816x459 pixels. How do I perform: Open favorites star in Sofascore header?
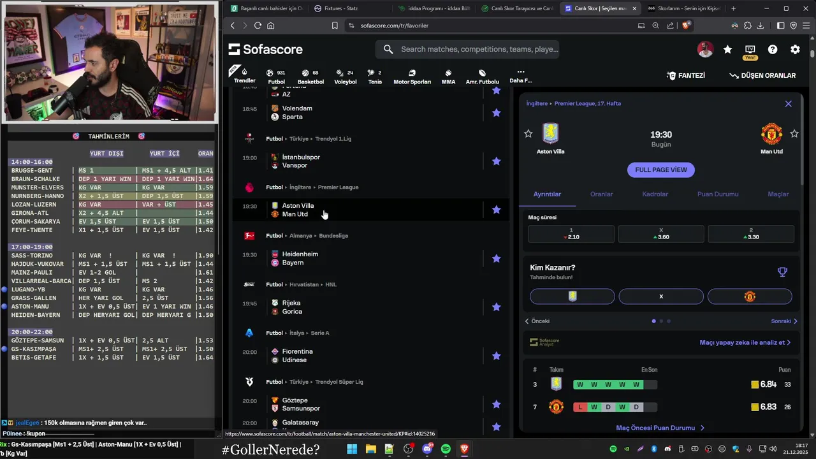point(727,49)
